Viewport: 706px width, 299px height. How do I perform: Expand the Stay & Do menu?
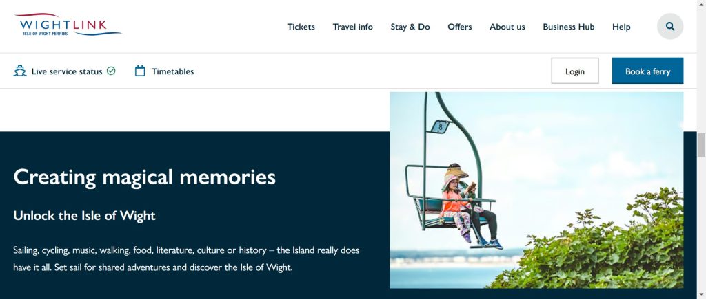tap(410, 27)
